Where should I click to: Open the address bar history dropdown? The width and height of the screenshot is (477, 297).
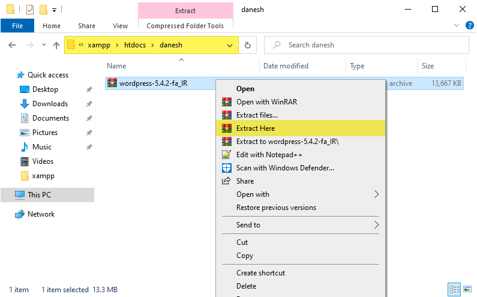pos(230,46)
